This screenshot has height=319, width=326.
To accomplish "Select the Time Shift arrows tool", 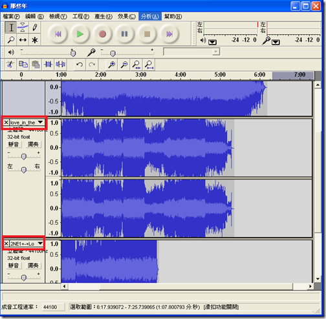I will pos(23,39).
